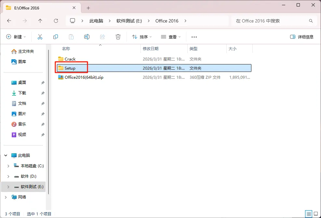Click the navigation pane scrollbar
The width and height of the screenshot is (321, 218).
(x=48, y=122)
